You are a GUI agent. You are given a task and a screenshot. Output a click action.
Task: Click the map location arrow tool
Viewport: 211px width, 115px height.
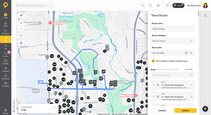(21, 36)
